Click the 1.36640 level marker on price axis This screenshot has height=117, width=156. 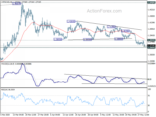pos(151,48)
